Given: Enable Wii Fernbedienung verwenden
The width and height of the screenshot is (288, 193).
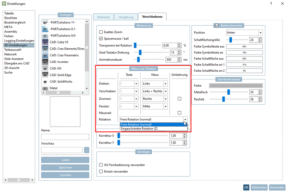Looking at the screenshot, I should tap(101, 165).
